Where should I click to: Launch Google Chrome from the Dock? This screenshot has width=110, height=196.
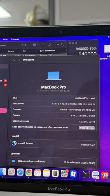point(29,172)
